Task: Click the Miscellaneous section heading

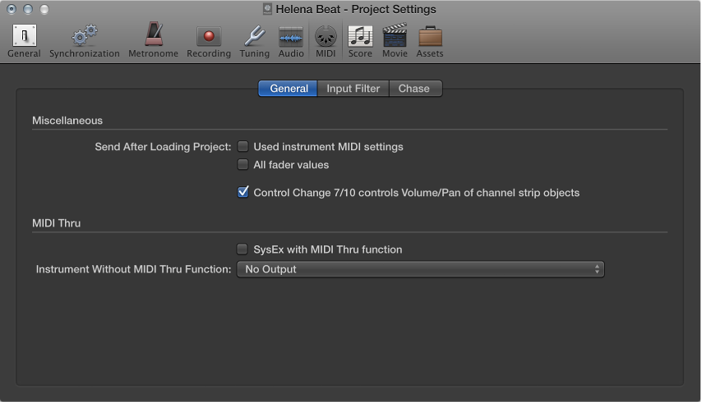Action: point(67,121)
